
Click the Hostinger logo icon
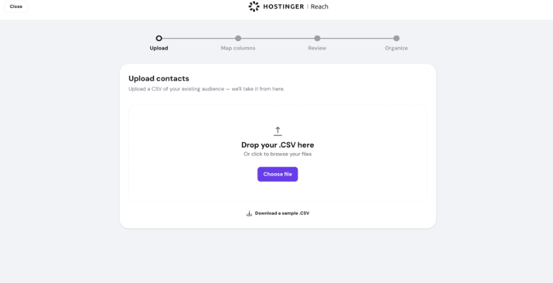click(254, 7)
